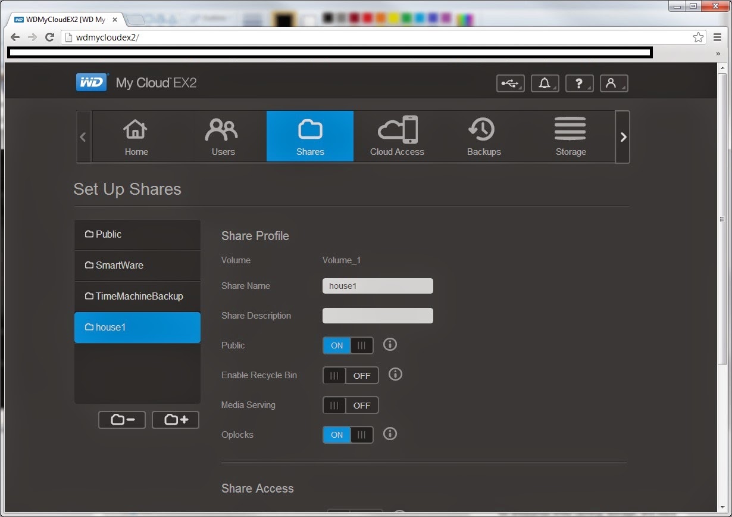Go to the Users section
Screen dimensions: 732x517
tap(223, 136)
